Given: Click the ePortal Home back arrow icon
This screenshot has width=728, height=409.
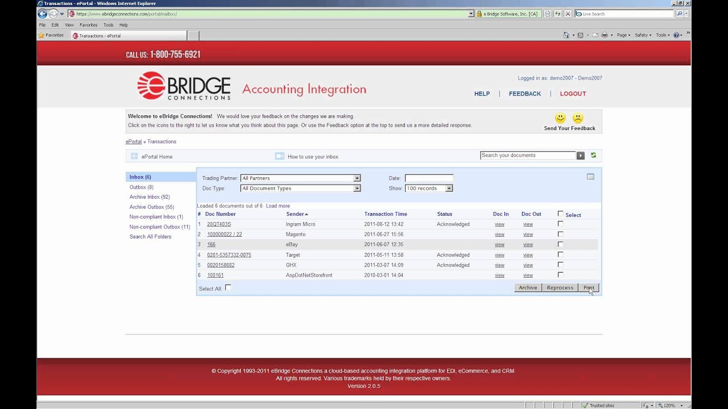Looking at the screenshot, I should tap(134, 156).
